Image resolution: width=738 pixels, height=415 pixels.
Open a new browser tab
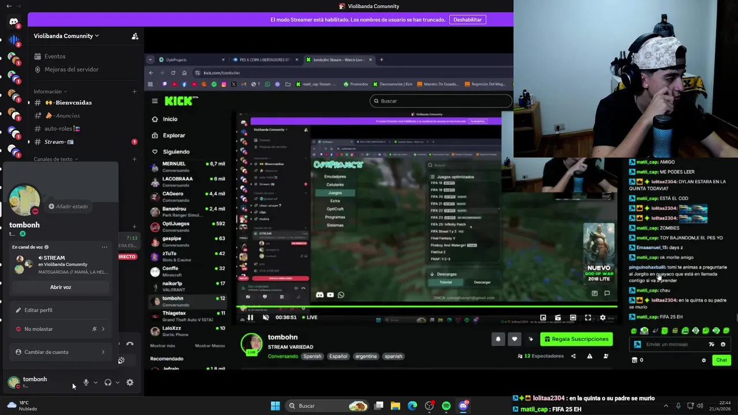381,59
